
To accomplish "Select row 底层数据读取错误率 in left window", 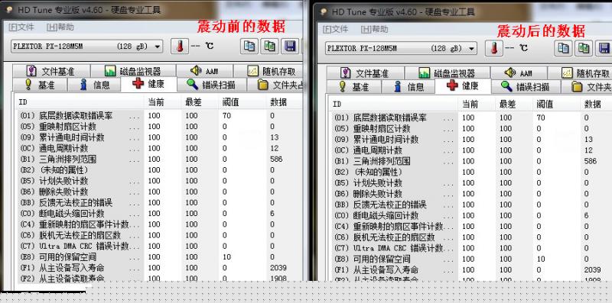I will click(159, 116).
